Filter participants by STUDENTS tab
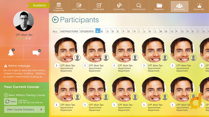Screen dimensions: 209x117 tap(87, 31)
